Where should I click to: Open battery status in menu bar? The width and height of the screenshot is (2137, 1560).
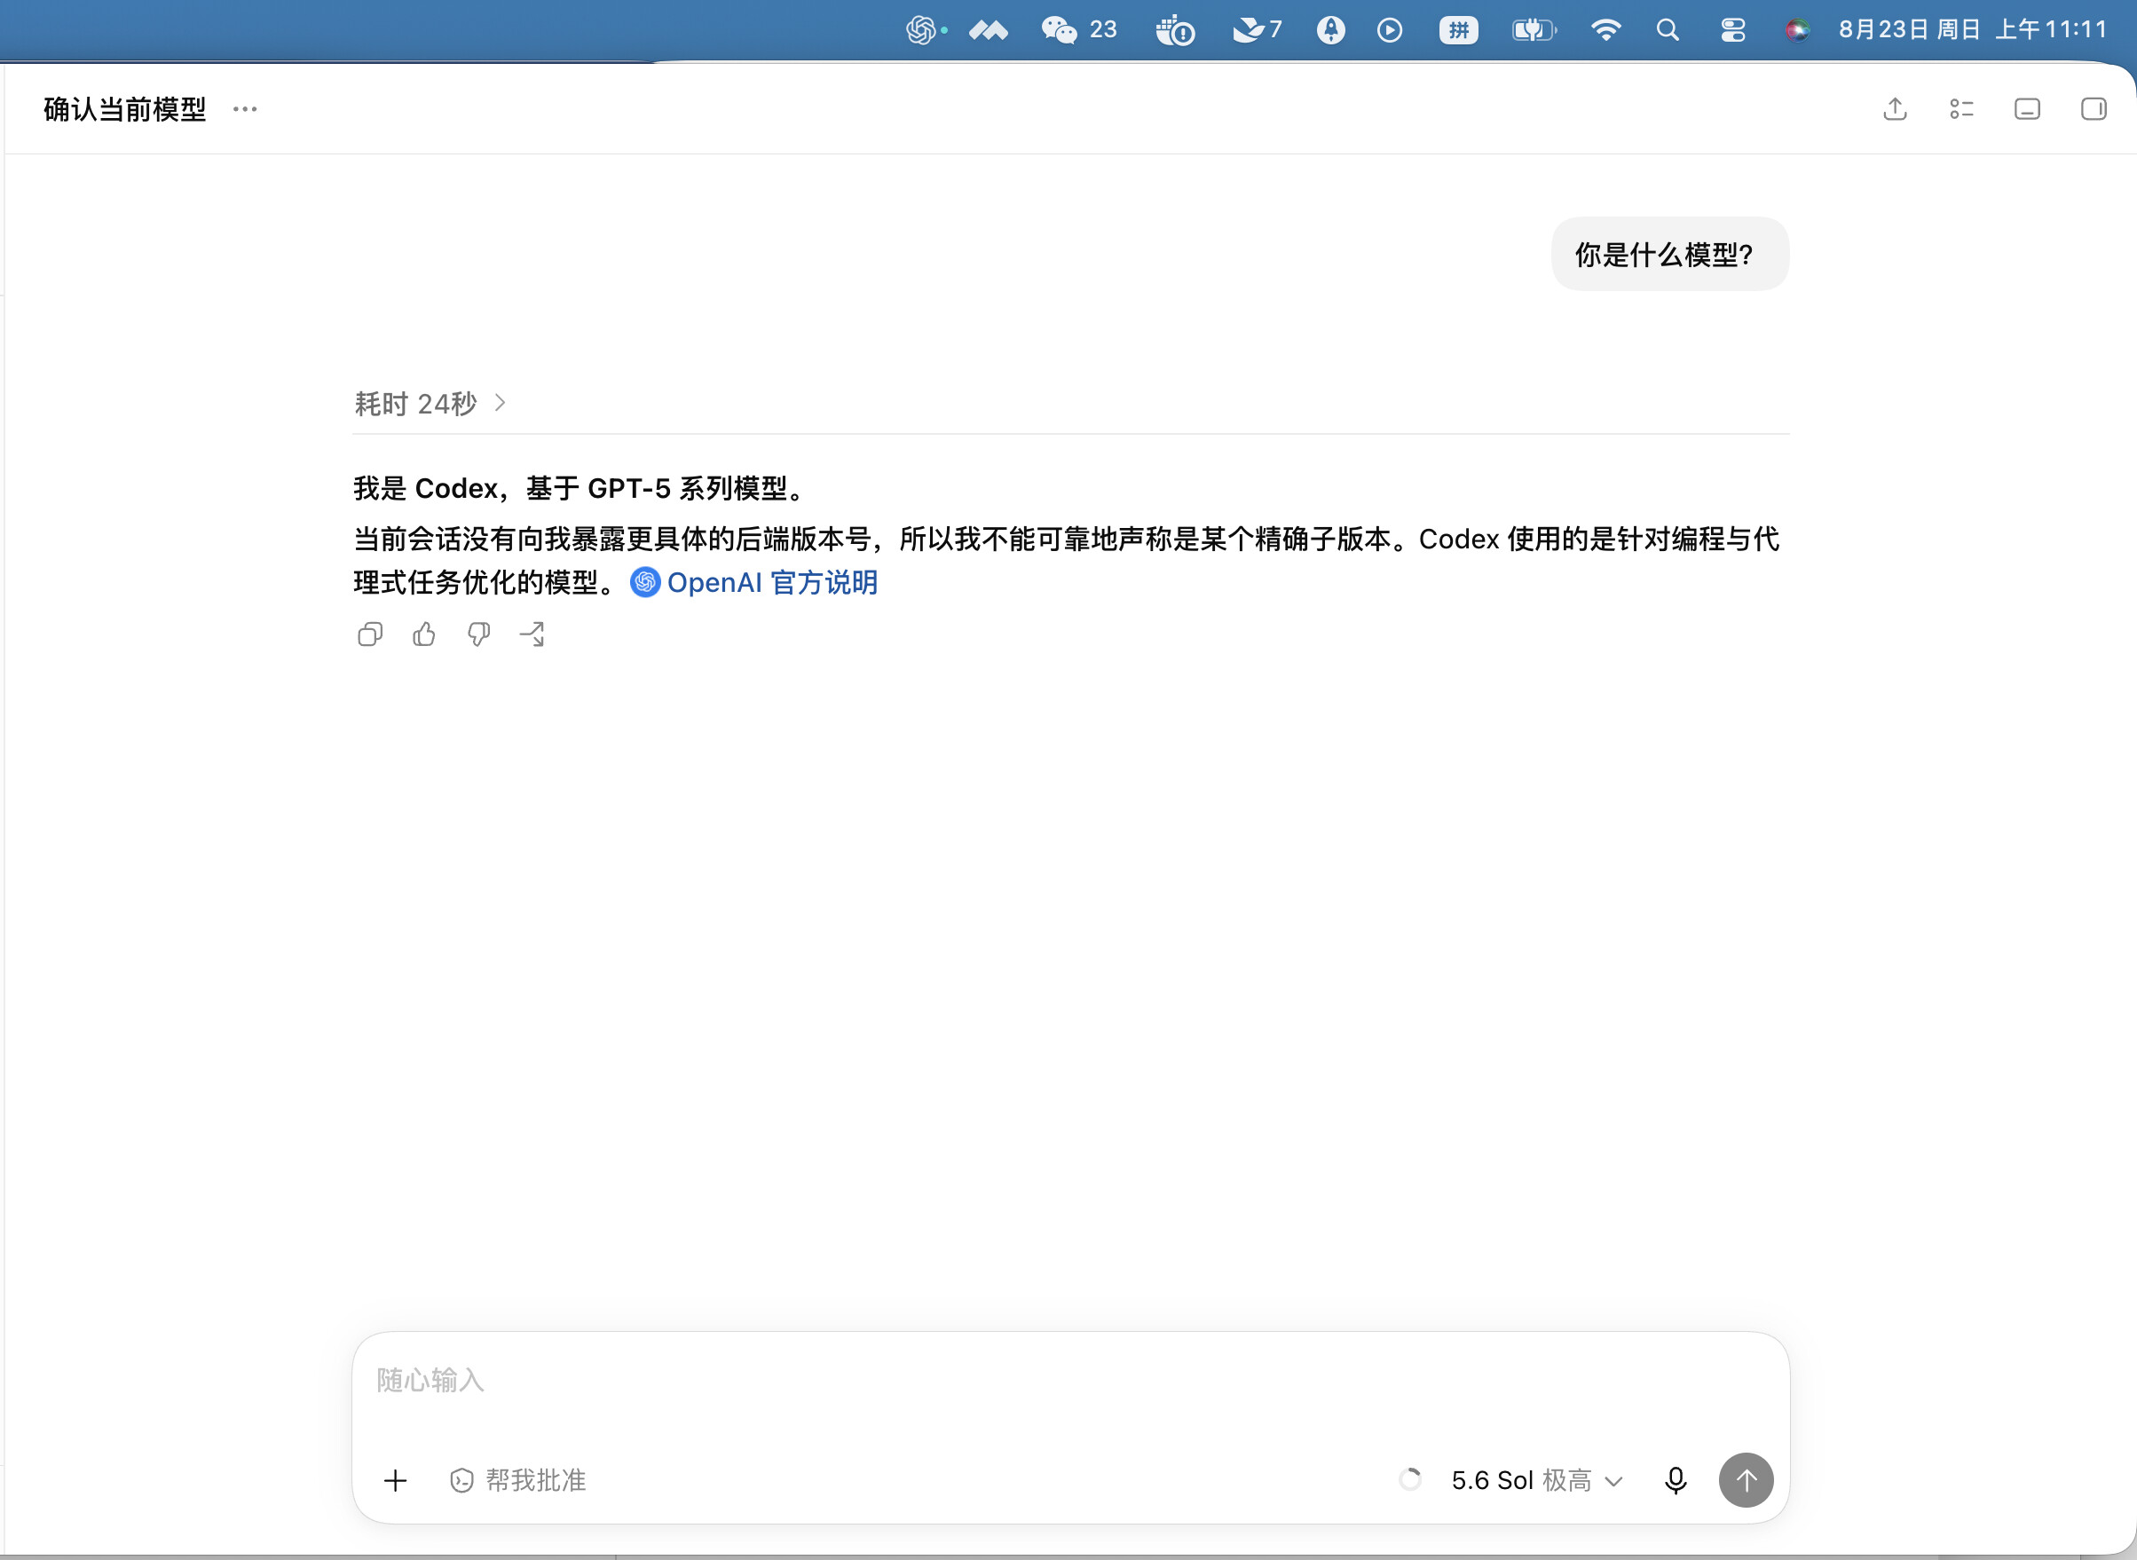click(1534, 30)
